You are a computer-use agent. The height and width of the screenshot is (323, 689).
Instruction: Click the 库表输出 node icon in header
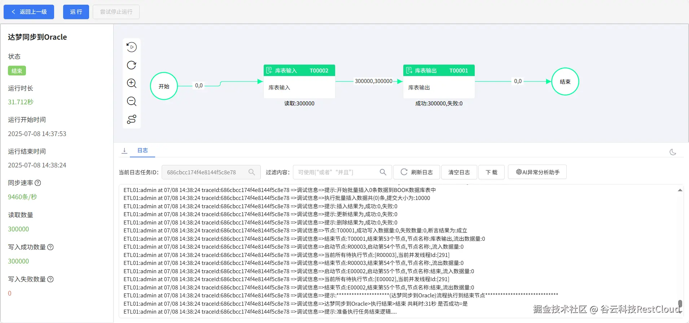pyautogui.click(x=409, y=70)
